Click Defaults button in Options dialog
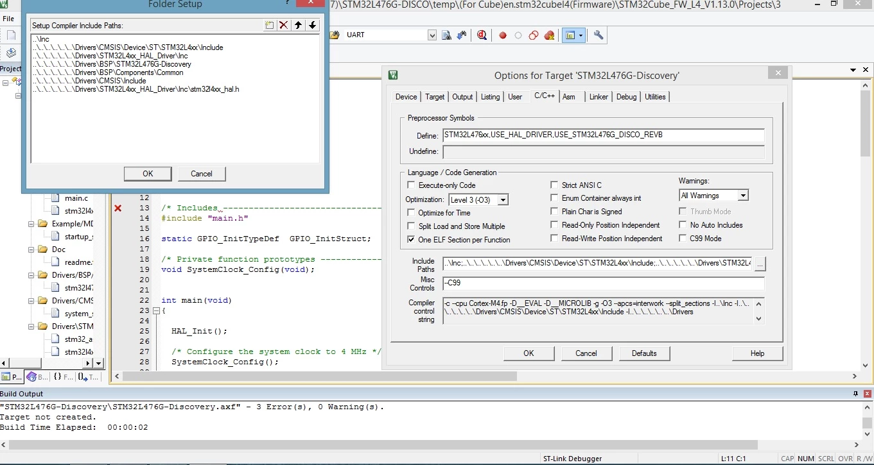The height and width of the screenshot is (465, 874). tap(644, 353)
